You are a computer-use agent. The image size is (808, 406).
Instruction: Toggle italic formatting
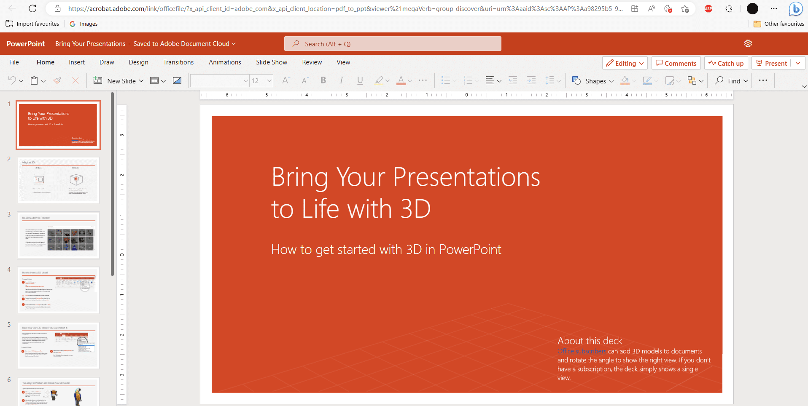pos(341,80)
